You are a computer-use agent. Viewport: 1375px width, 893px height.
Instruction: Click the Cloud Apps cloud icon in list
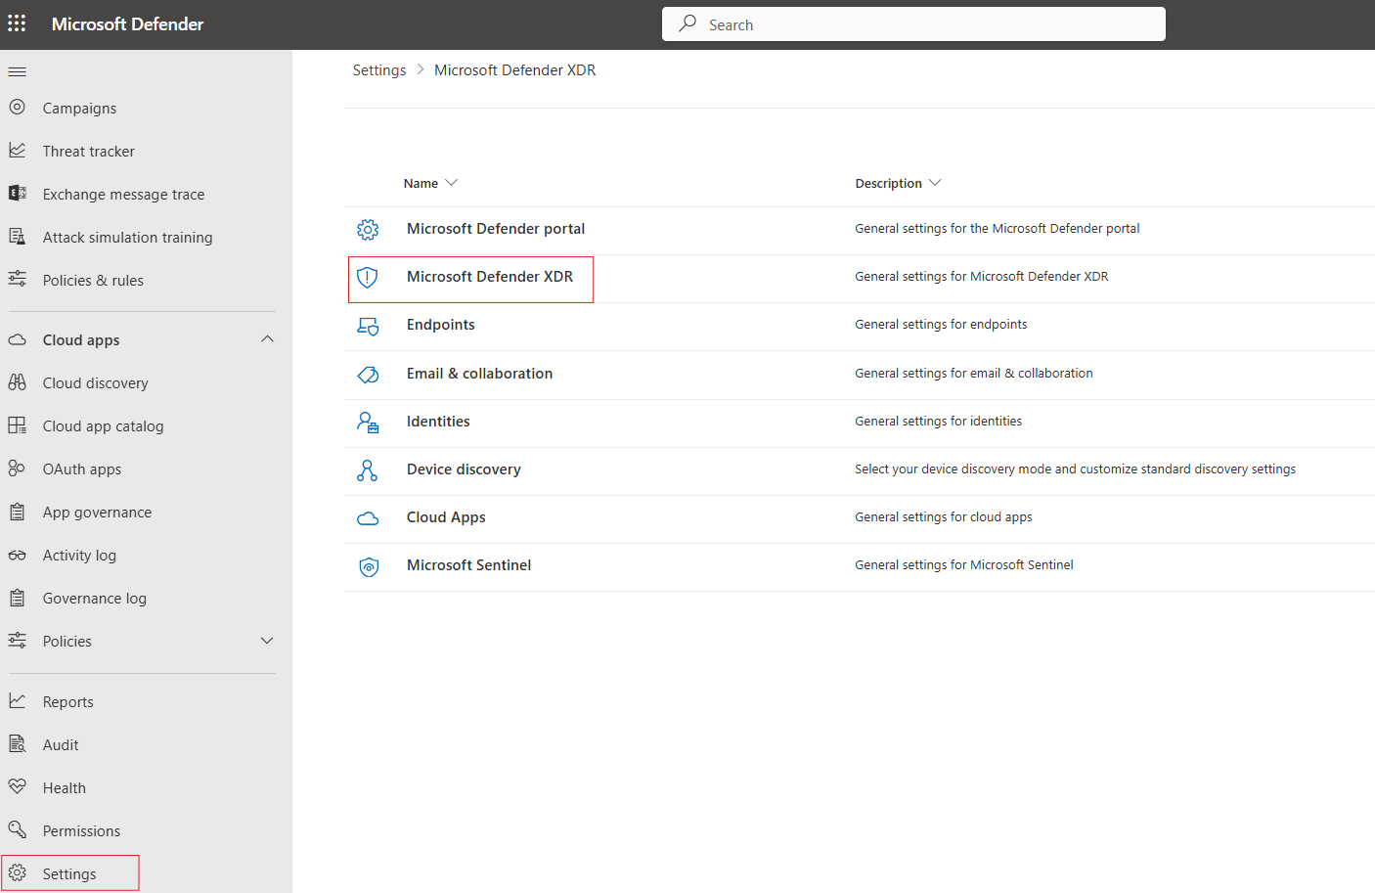[368, 518]
